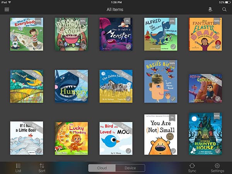Open The Zebra Said book
This screenshot has height=174, width=232.
click(116, 86)
